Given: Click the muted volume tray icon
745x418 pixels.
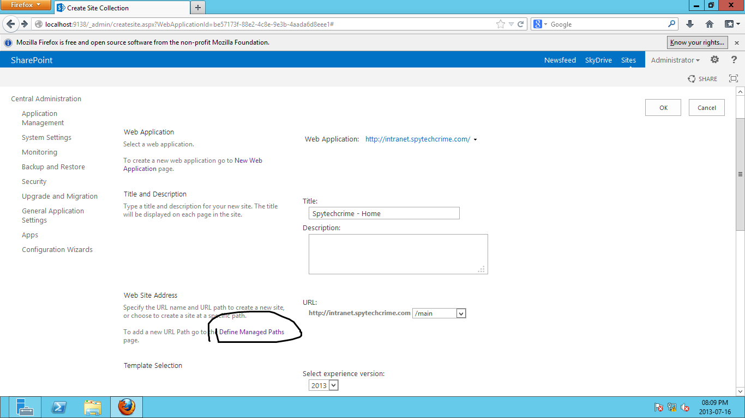Looking at the screenshot, I should tap(685, 407).
